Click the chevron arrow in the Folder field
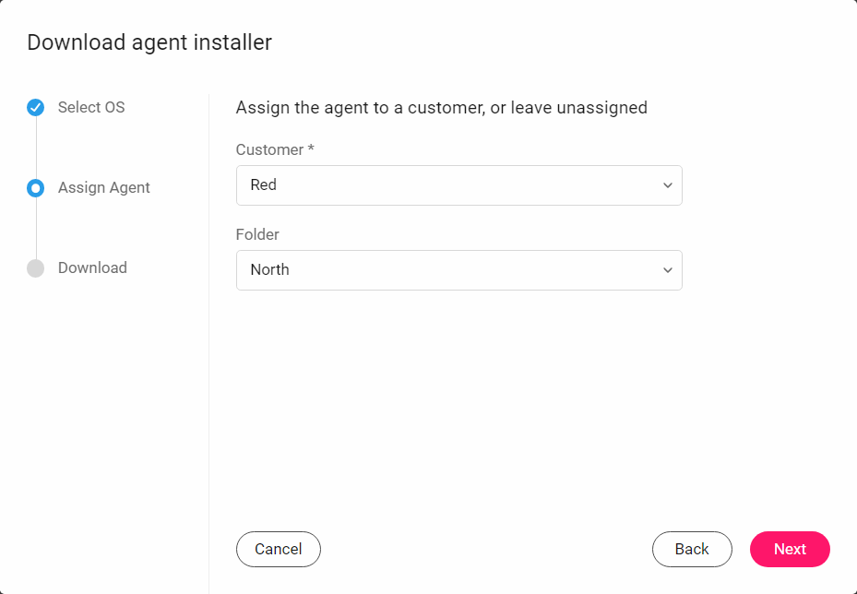857x594 pixels. coord(667,270)
